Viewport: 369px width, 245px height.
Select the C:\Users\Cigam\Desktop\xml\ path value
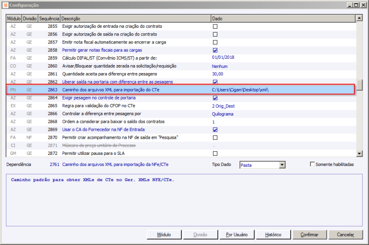point(240,90)
